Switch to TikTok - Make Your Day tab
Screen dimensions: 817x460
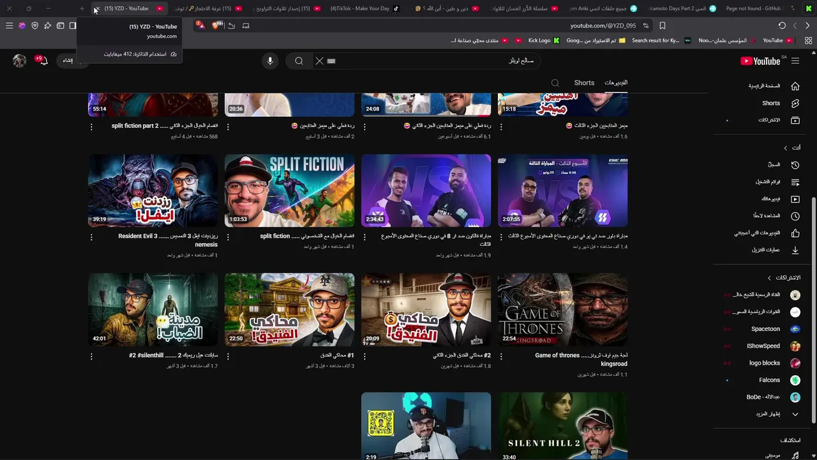[365, 8]
